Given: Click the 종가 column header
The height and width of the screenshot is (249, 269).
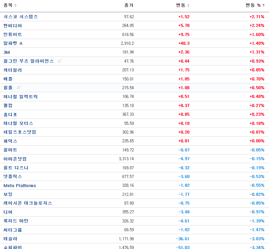Looking at the screenshot, I should (129, 5).
